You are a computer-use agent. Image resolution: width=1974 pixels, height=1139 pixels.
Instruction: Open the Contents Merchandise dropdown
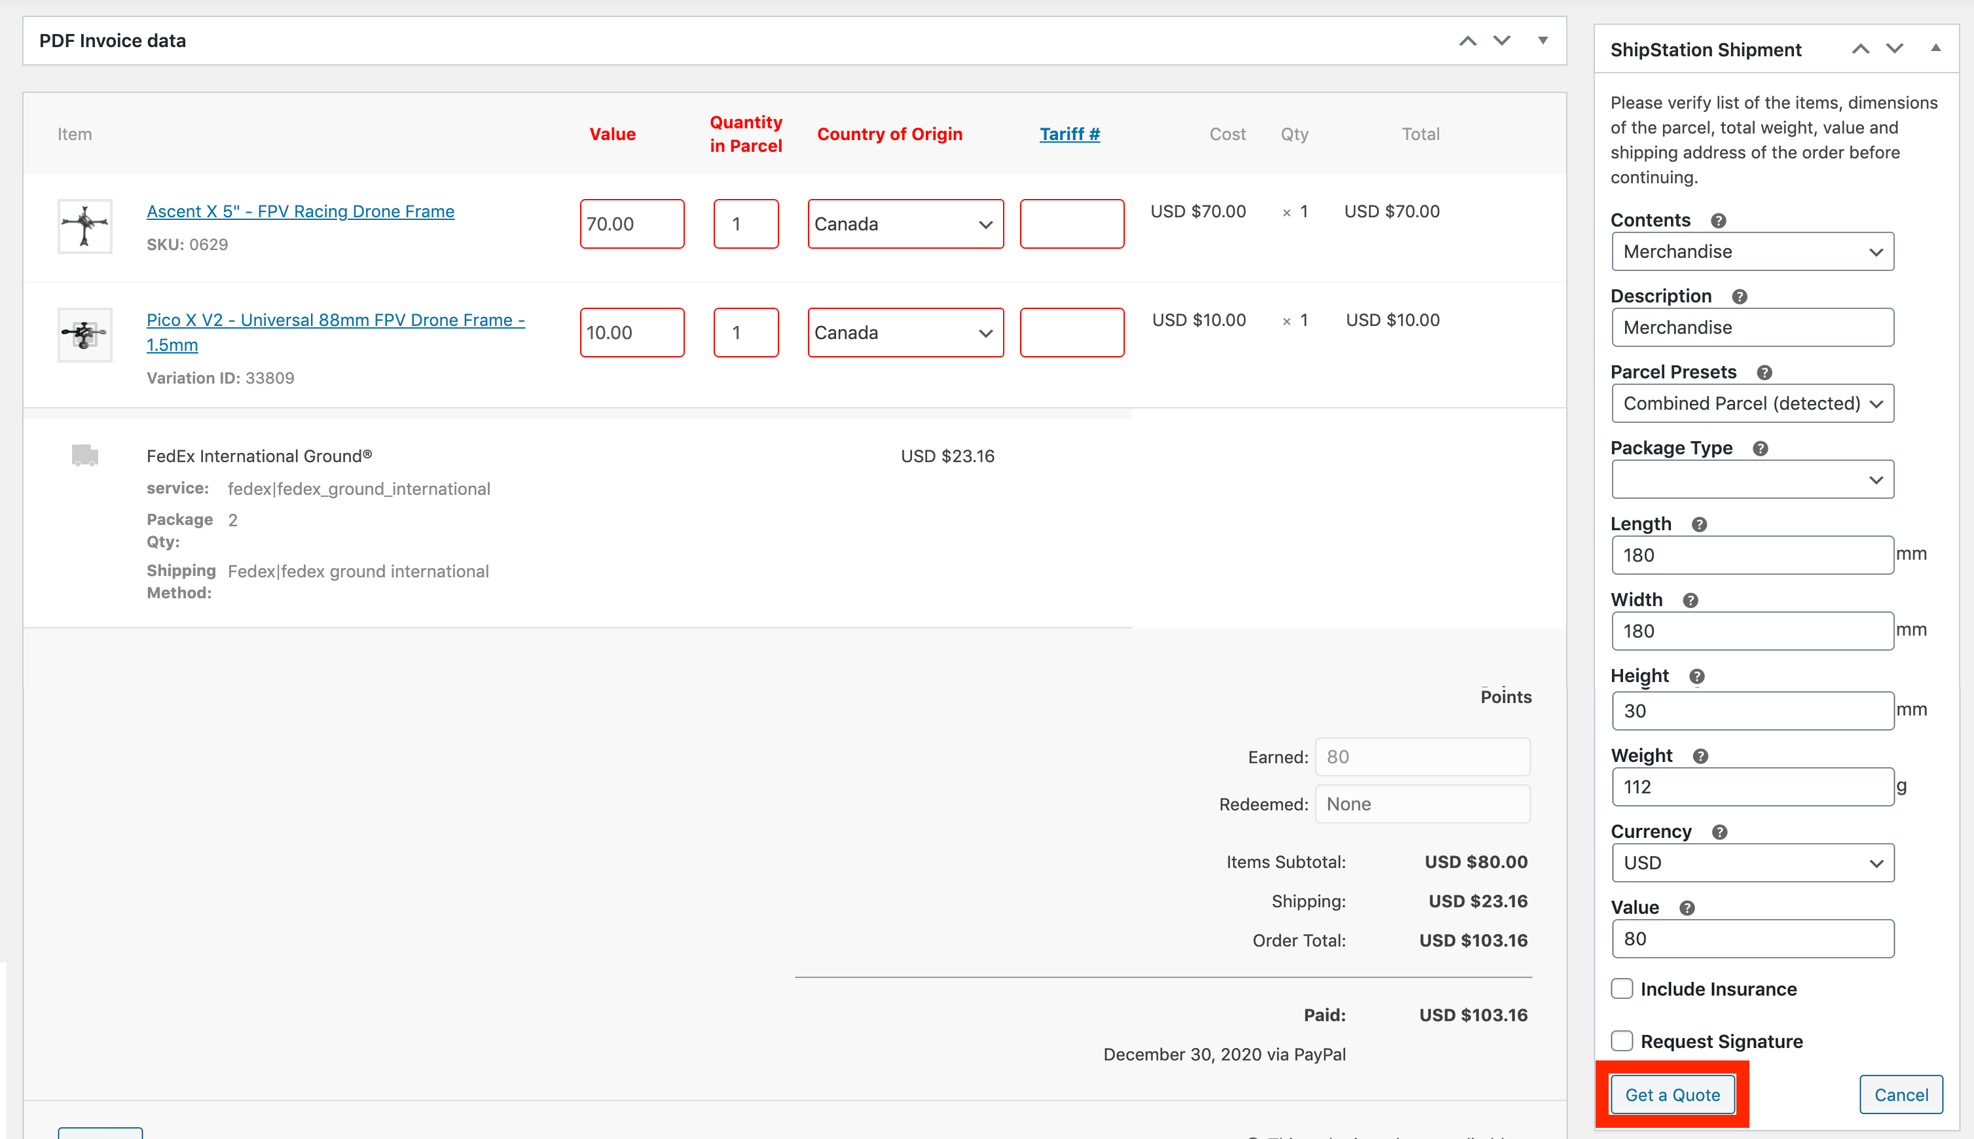point(1753,252)
